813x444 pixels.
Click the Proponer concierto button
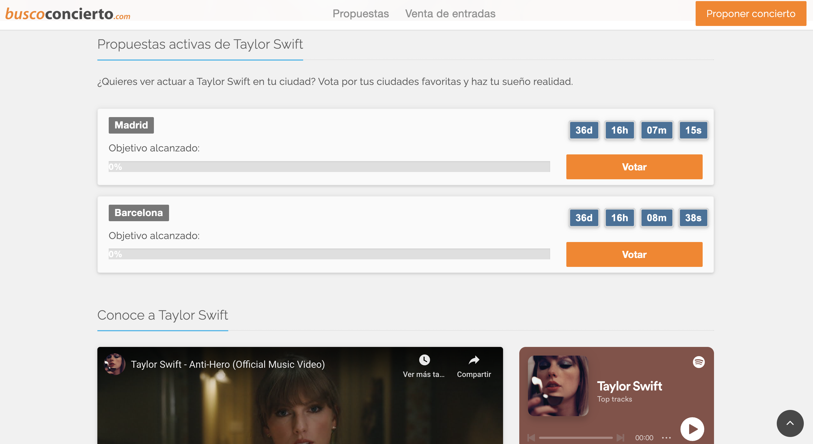pyautogui.click(x=751, y=14)
